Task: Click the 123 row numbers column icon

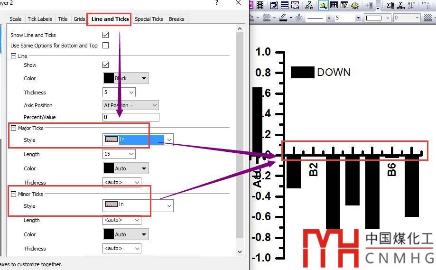Action: click(x=426, y=5)
